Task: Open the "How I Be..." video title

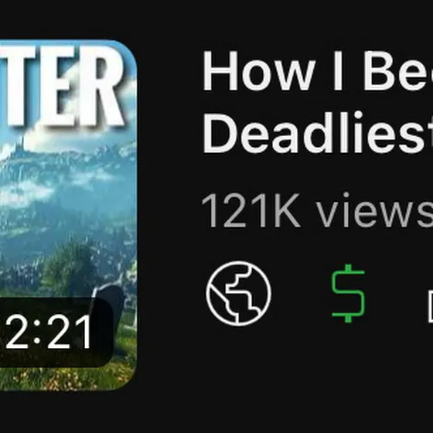Action: [x=318, y=101]
